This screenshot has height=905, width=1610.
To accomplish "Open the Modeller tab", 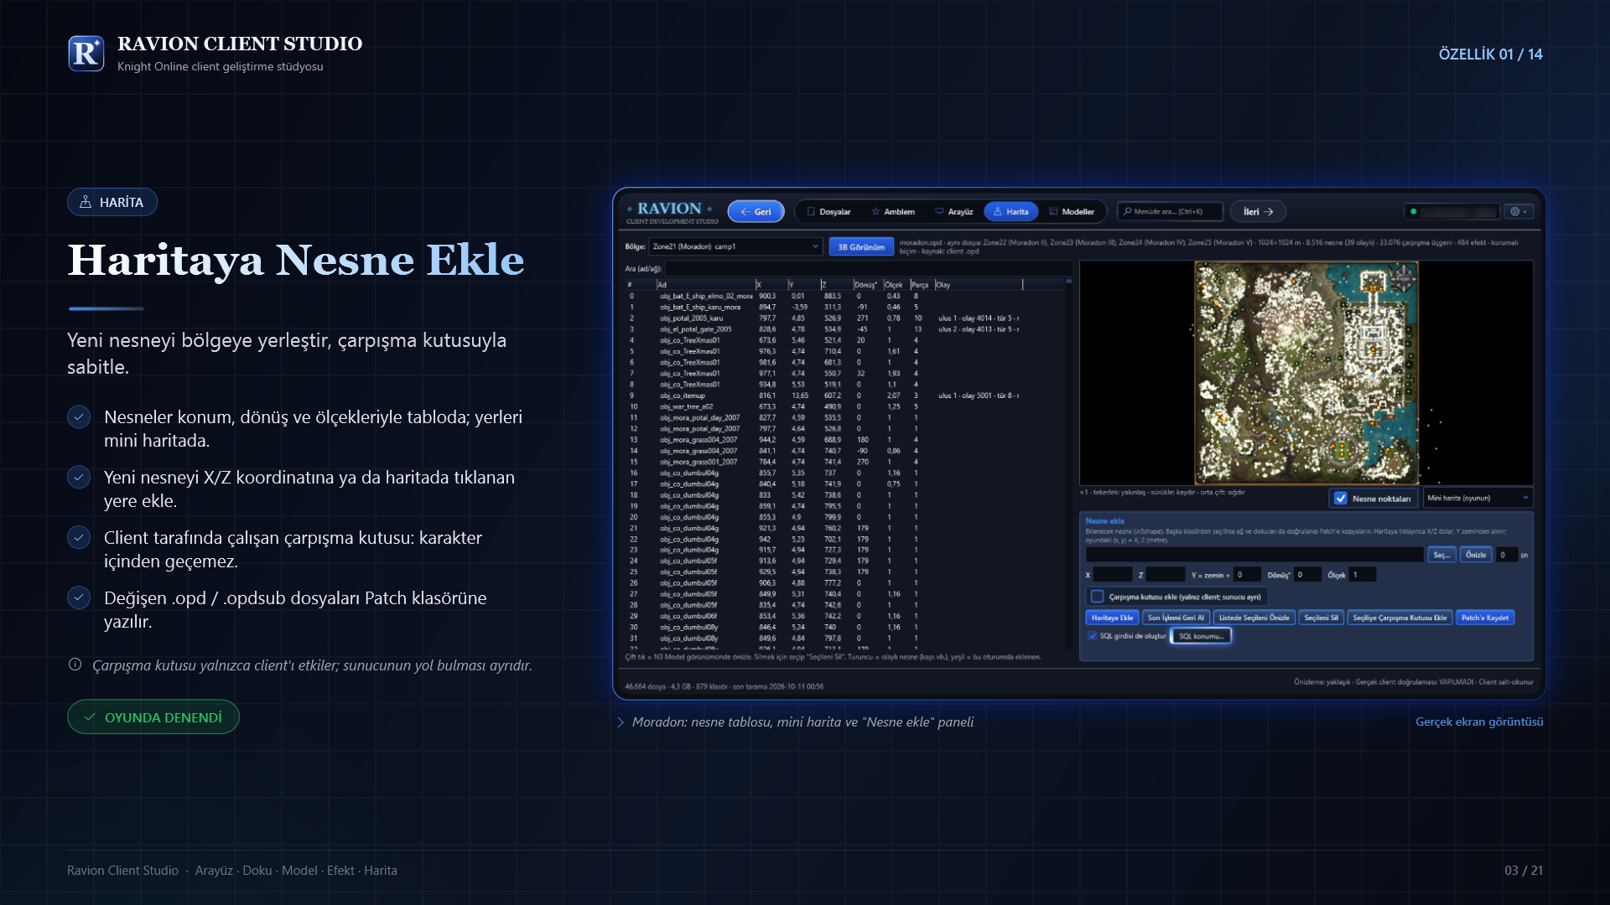I will tap(1072, 212).
